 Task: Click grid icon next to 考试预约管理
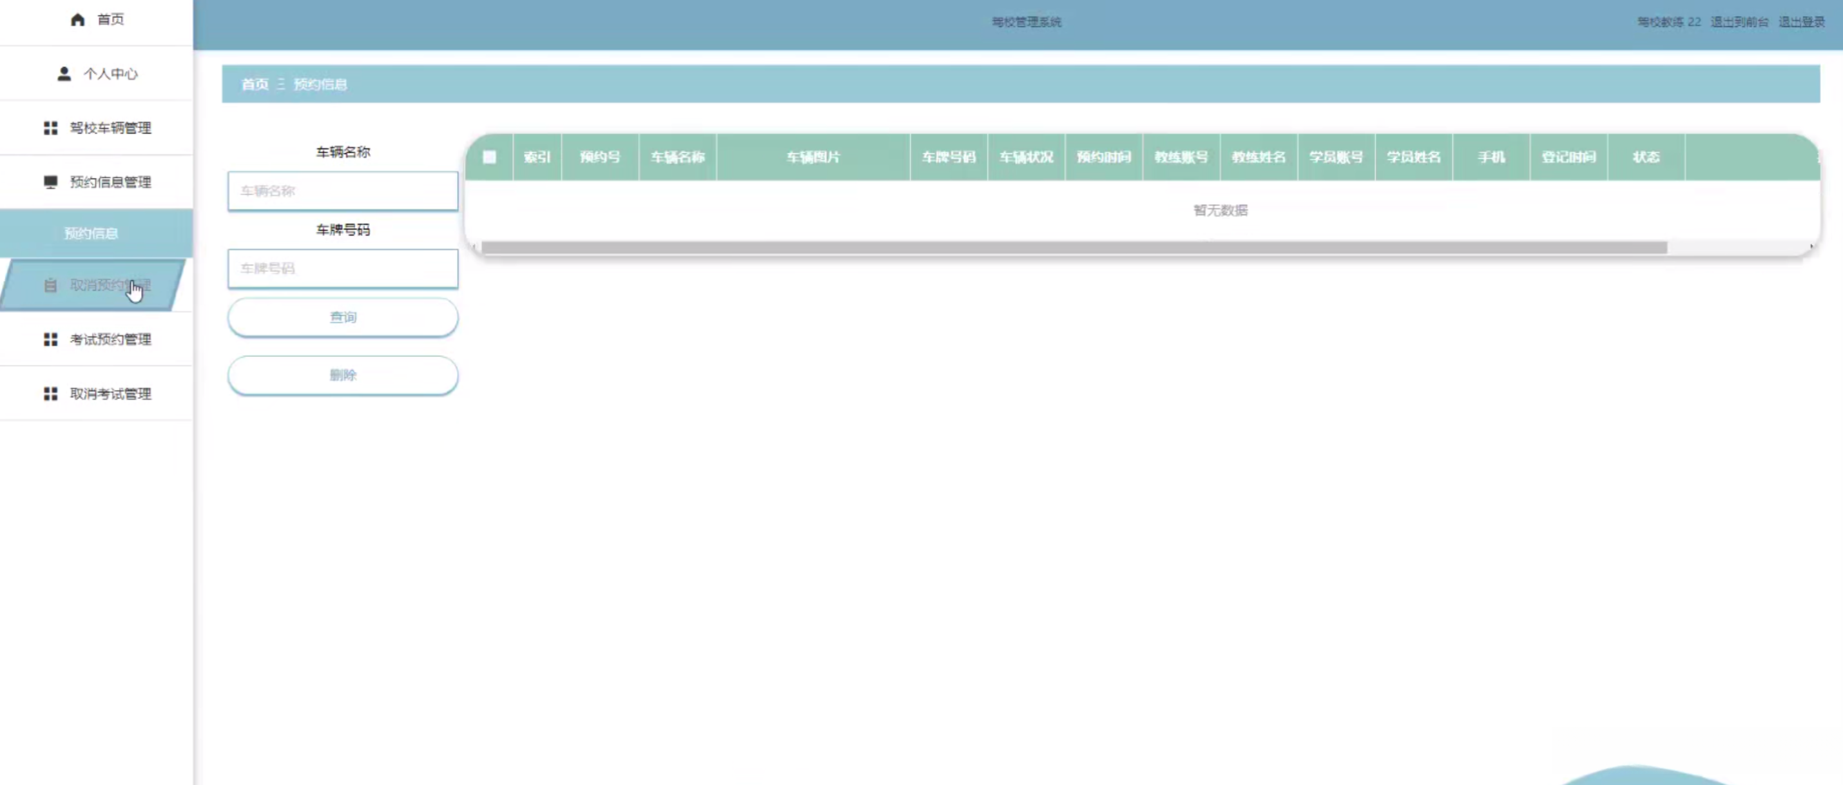(50, 339)
